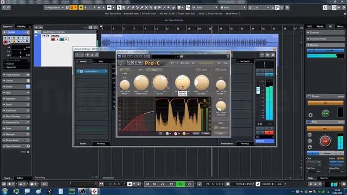Click the Redo arrow in toolbar
The width and height of the screenshot is (347, 195).
click(x=9, y=8)
